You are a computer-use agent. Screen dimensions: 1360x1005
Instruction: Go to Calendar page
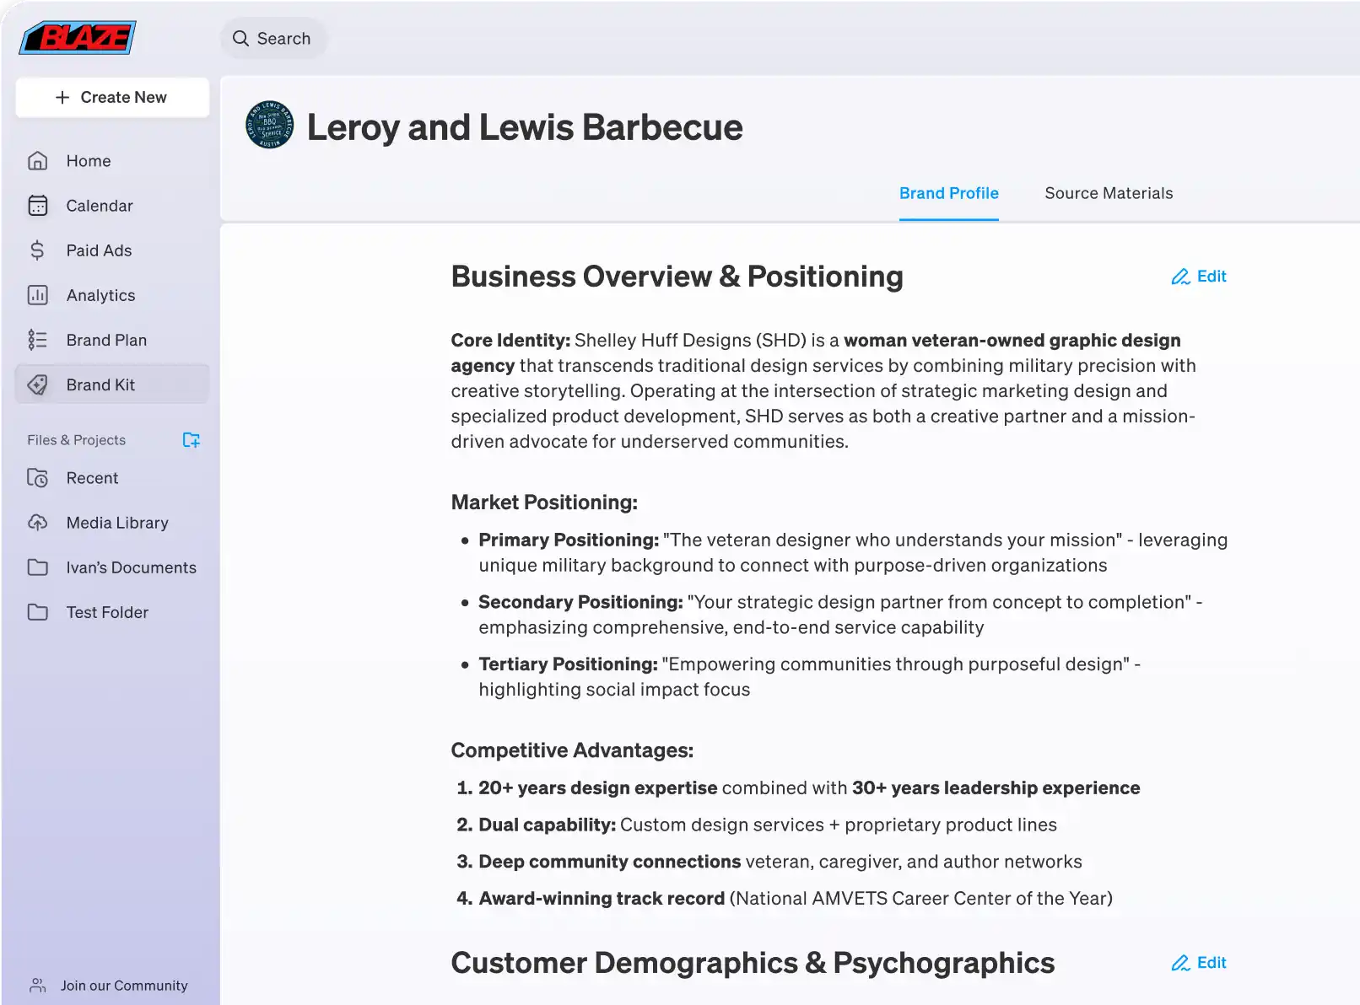[112, 206]
